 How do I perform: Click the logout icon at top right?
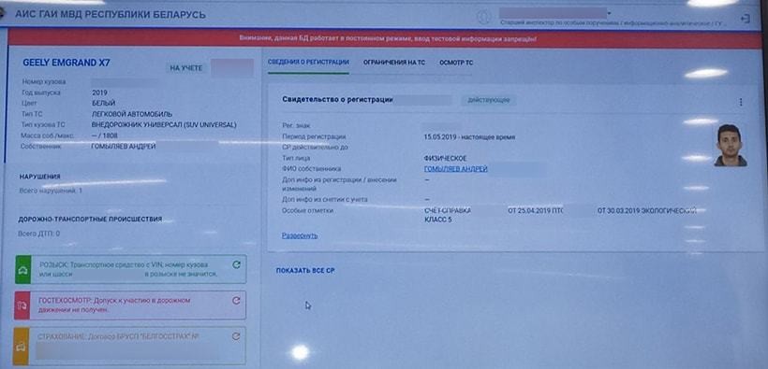[x=745, y=19]
